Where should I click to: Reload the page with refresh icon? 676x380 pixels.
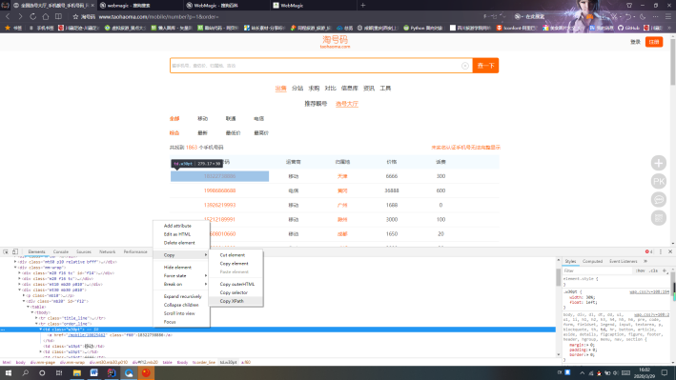32,16
